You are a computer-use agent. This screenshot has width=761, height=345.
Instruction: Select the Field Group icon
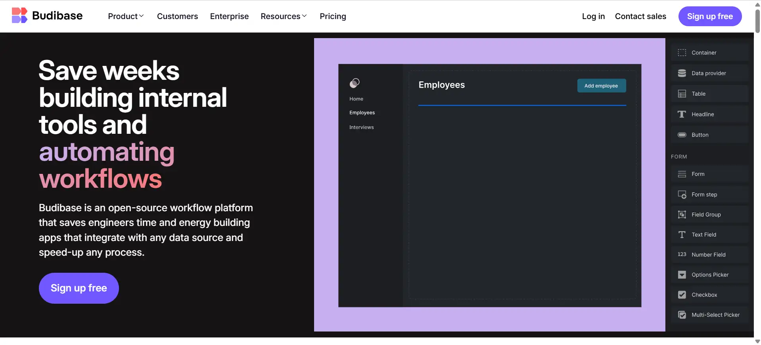pyautogui.click(x=682, y=214)
